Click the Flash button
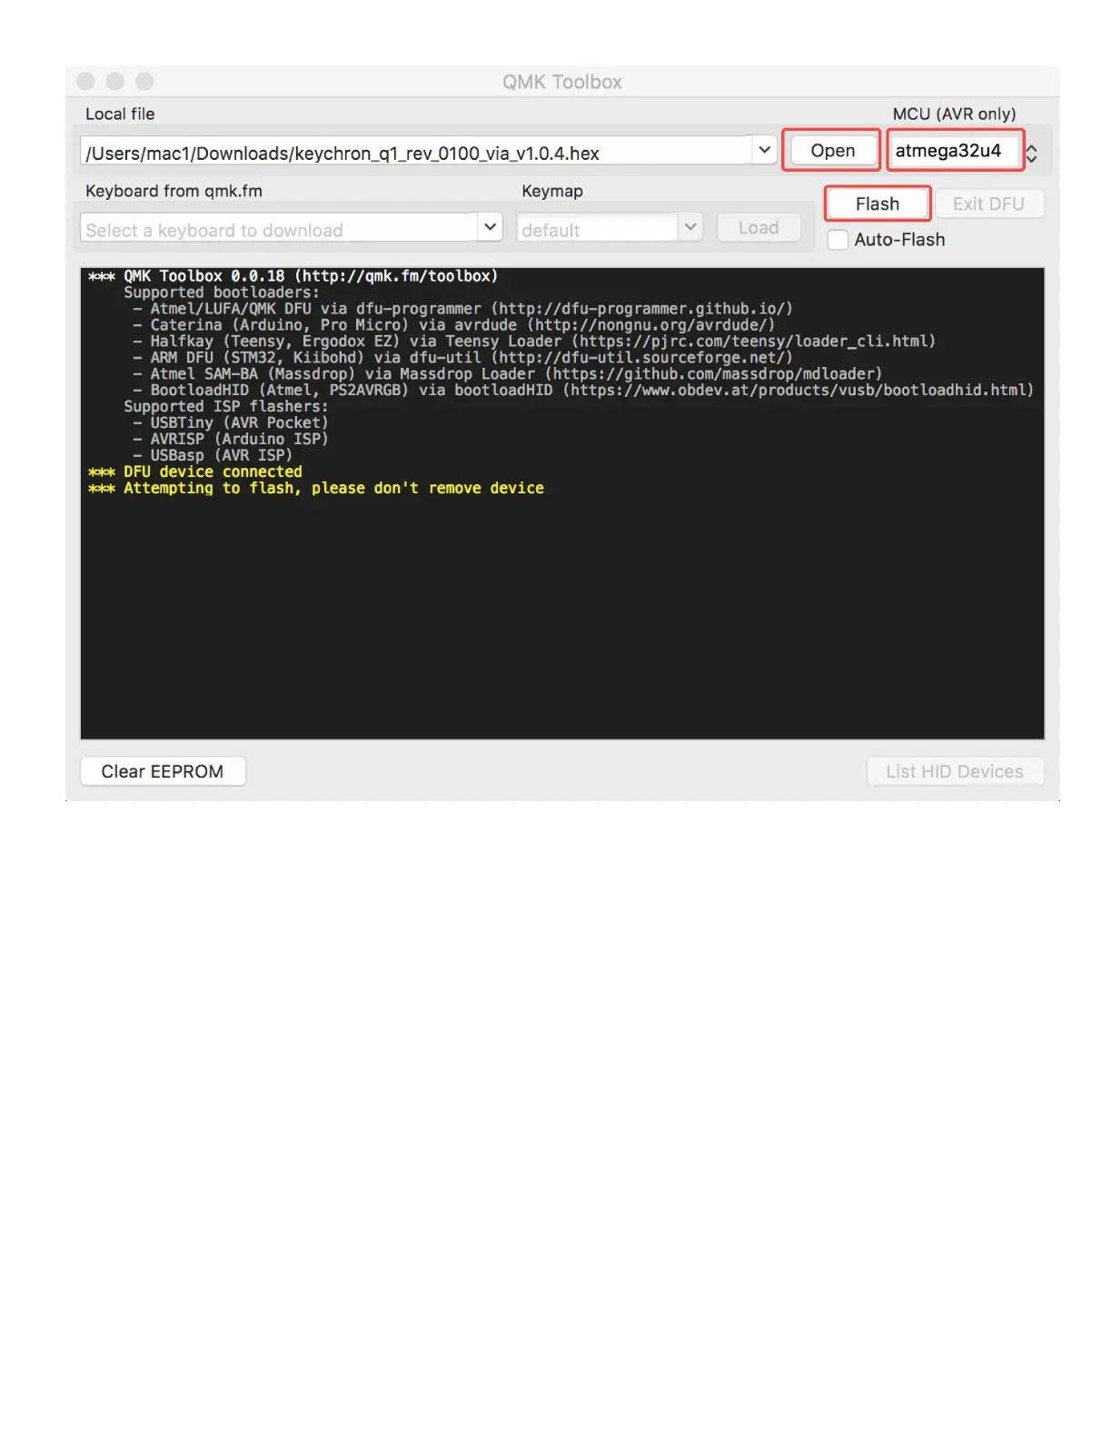Image resolution: width=1112 pixels, height=1439 pixels. click(x=877, y=203)
